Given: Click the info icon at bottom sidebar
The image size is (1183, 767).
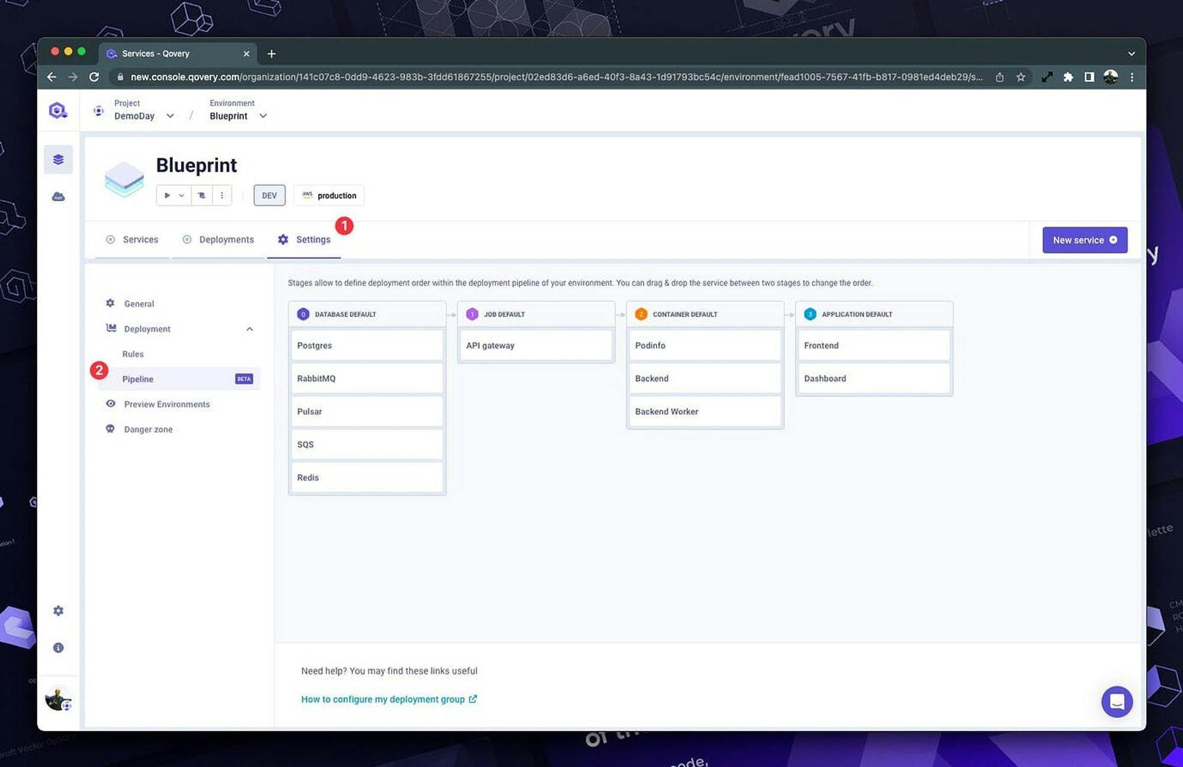Looking at the screenshot, I should click(x=58, y=647).
